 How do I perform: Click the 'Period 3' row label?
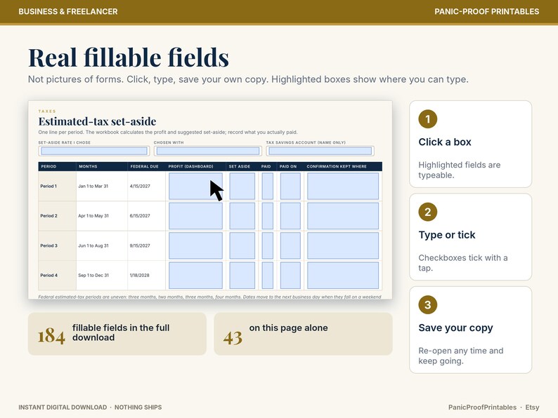48,245
